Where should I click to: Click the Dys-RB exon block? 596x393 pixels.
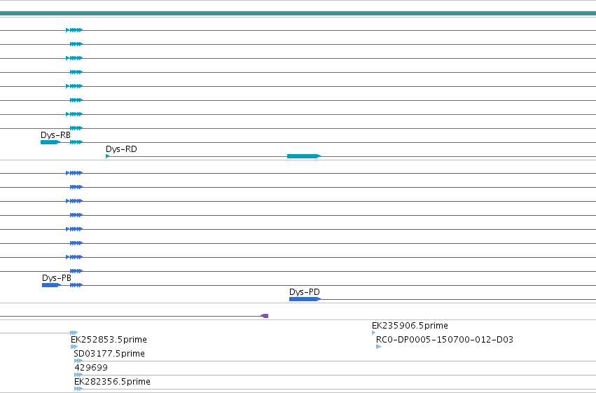(50, 142)
